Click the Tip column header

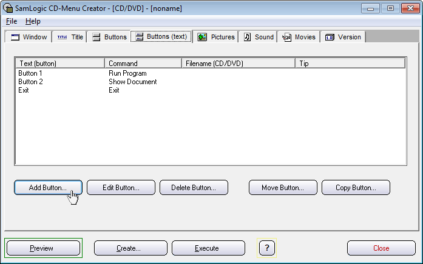point(350,63)
